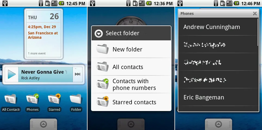The image size is (262, 130).
Task: Open the empty Folder shortcut icon
Action: point(76,100)
